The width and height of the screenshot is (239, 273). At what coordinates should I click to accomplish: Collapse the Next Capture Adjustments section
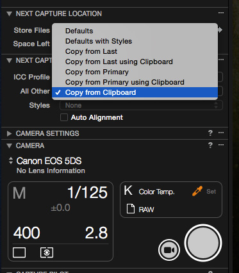[x=9, y=61]
